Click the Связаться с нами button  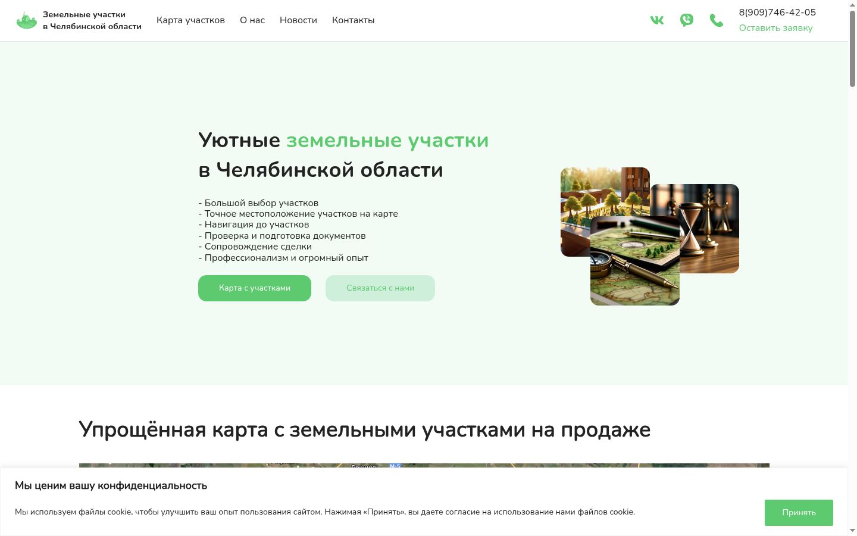[380, 288]
